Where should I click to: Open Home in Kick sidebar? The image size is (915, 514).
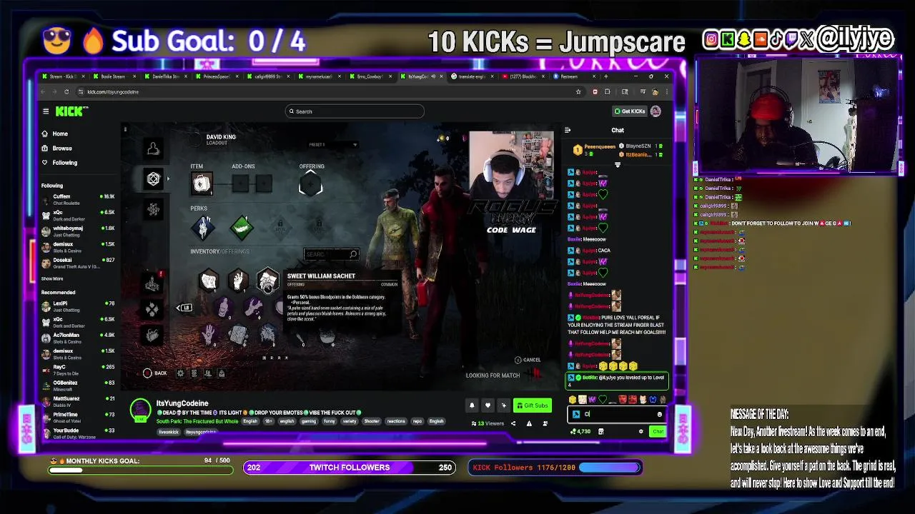54,133
